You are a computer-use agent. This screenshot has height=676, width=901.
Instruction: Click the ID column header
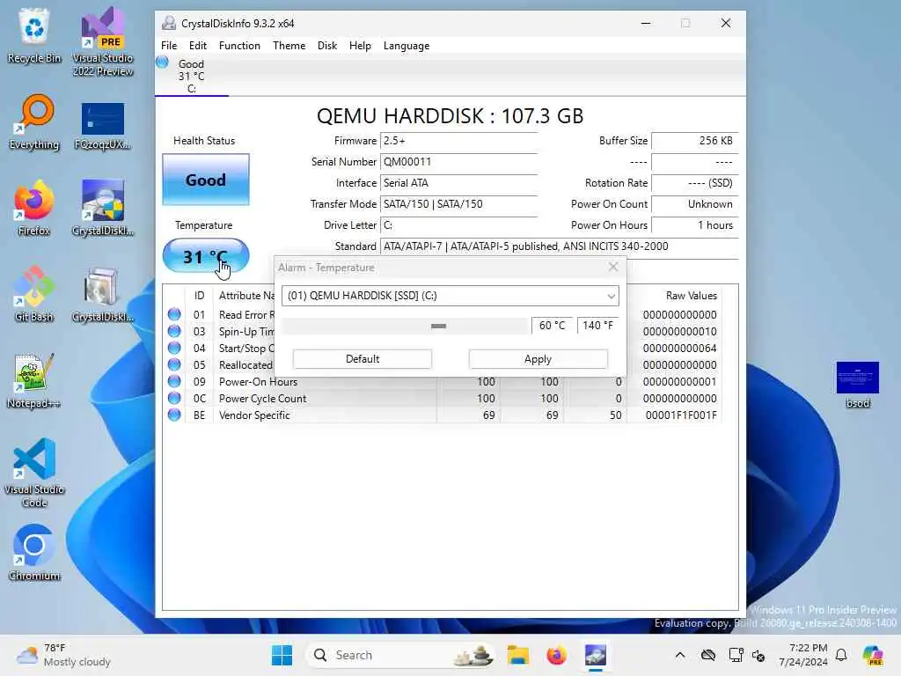click(x=200, y=296)
